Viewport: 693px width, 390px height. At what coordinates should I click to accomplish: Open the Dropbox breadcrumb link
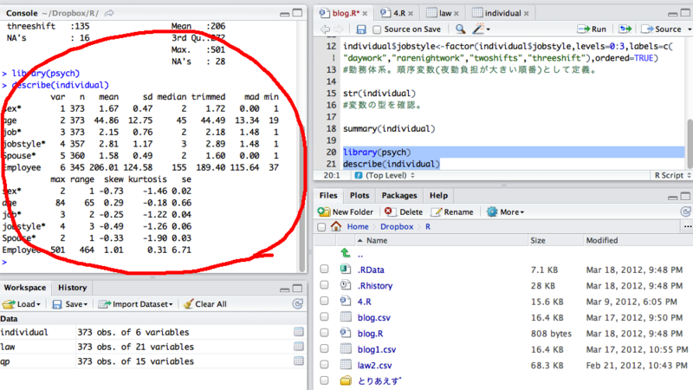click(x=397, y=226)
